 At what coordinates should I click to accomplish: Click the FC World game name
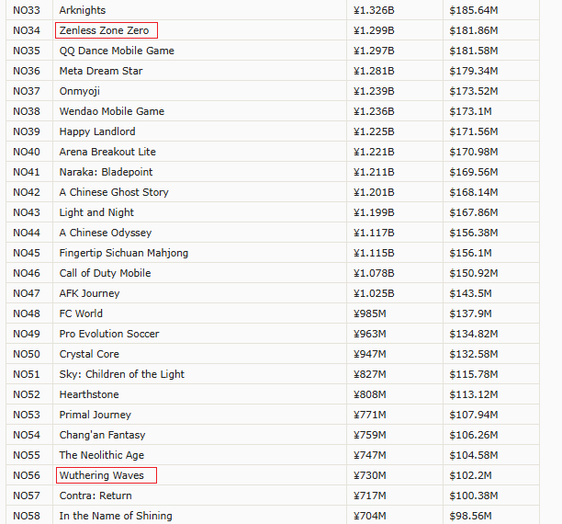click(81, 313)
